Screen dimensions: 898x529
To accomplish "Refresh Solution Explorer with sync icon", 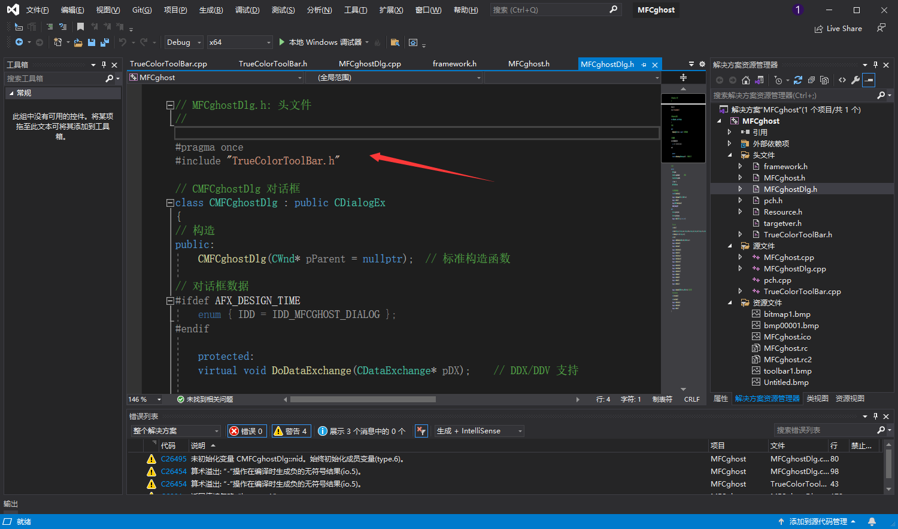I will click(798, 80).
